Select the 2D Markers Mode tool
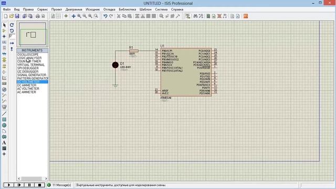The height and width of the screenshot is (189, 336). point(4,154)
